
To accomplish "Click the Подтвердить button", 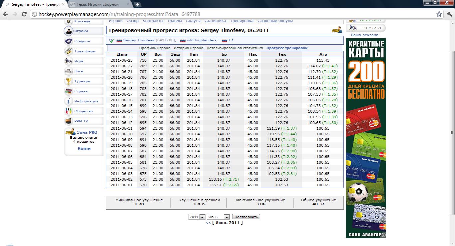I will point(246,217).
